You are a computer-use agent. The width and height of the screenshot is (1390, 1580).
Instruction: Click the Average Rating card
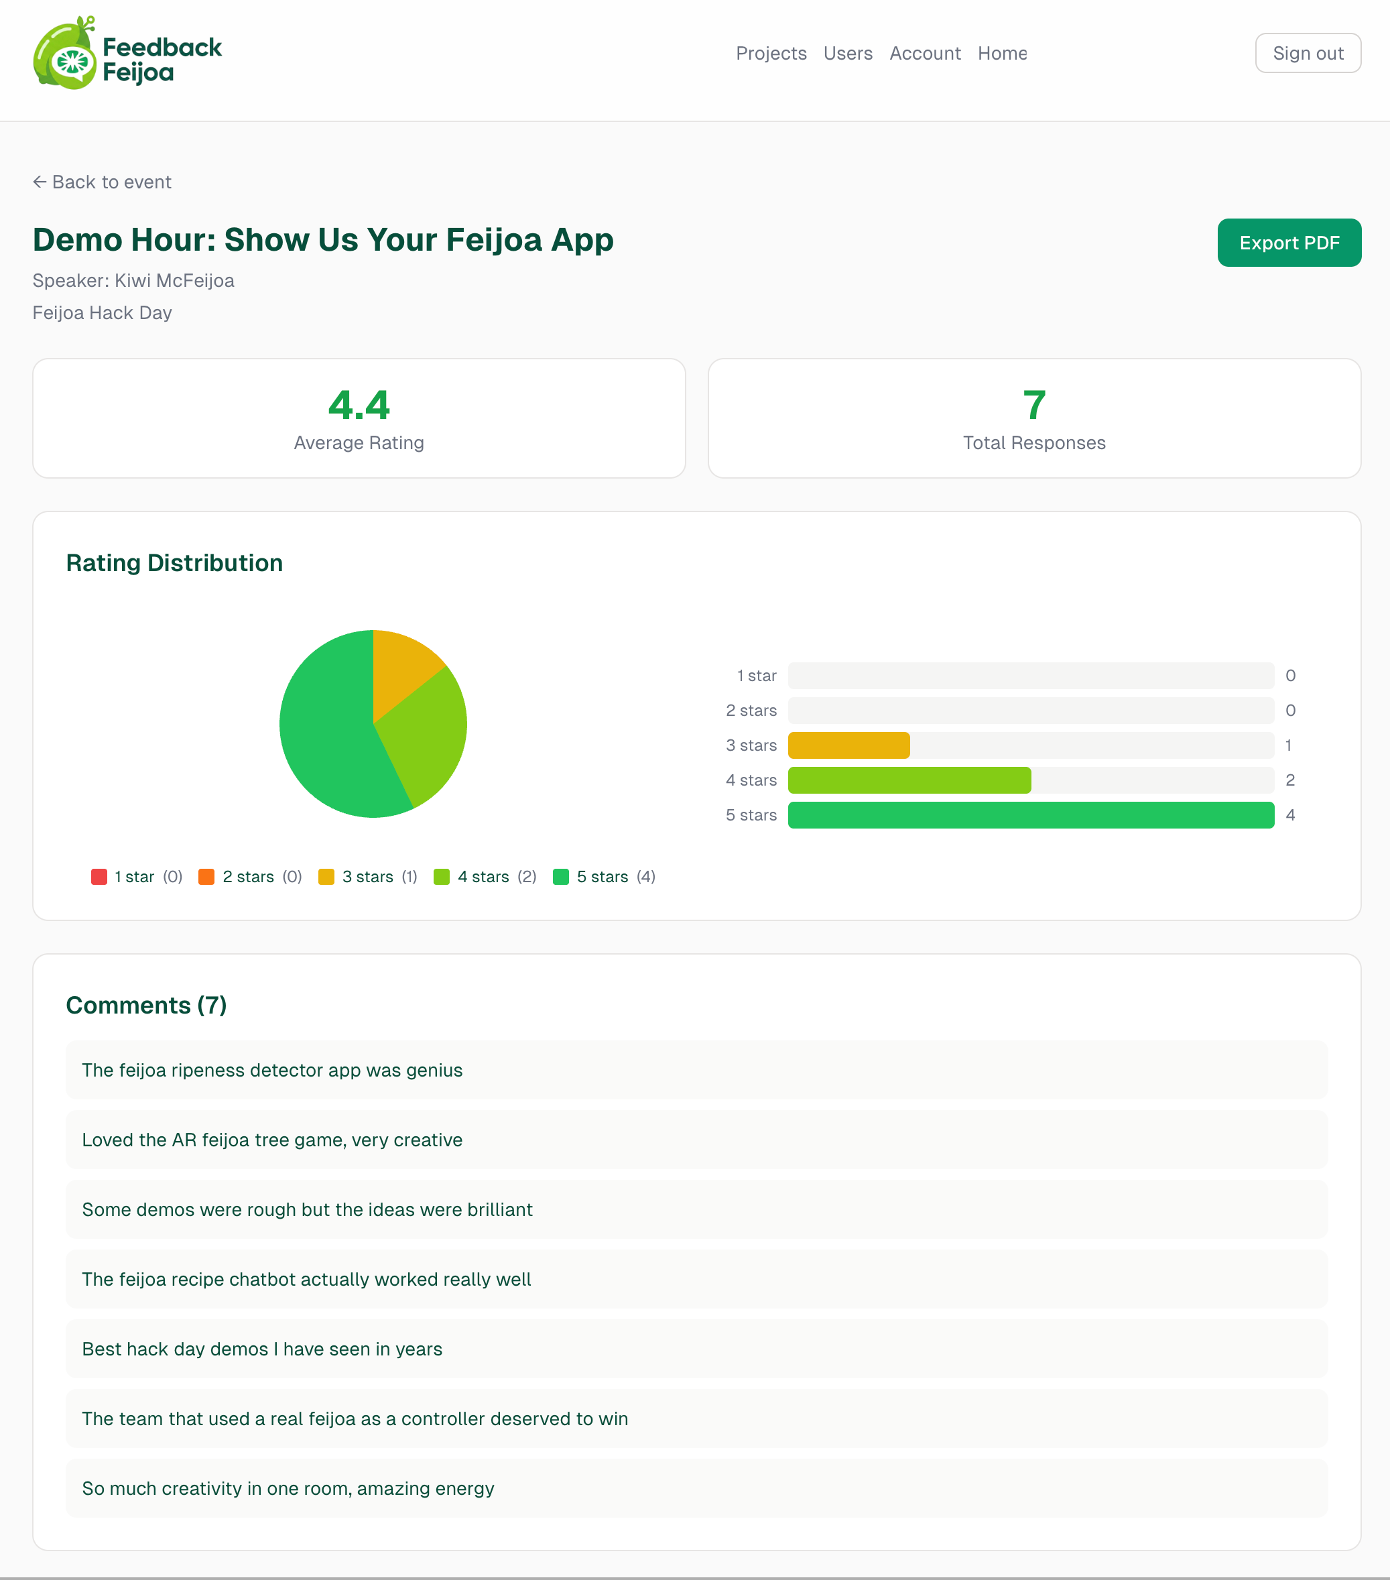tap(359, 418)
